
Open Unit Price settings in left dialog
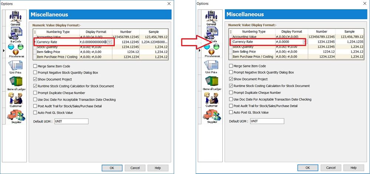pyautogui.click(x=16, y=67)
